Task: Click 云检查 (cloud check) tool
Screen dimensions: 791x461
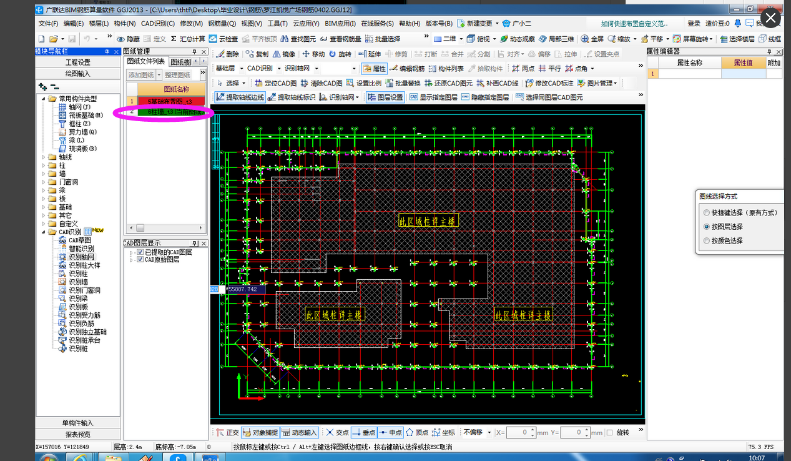Action: (224, 39)
